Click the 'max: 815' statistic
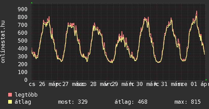209x109 pixels. click(187, 102)
